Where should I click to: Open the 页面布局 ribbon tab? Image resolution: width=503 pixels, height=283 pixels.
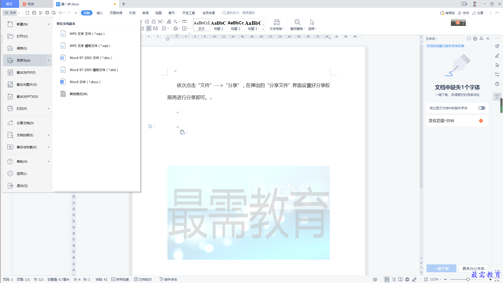click(x=116, y=13)
